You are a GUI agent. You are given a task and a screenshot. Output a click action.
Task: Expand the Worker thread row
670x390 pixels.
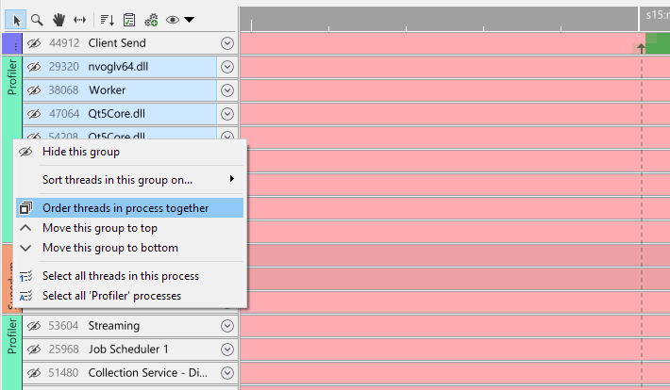(x=226, y=90)
